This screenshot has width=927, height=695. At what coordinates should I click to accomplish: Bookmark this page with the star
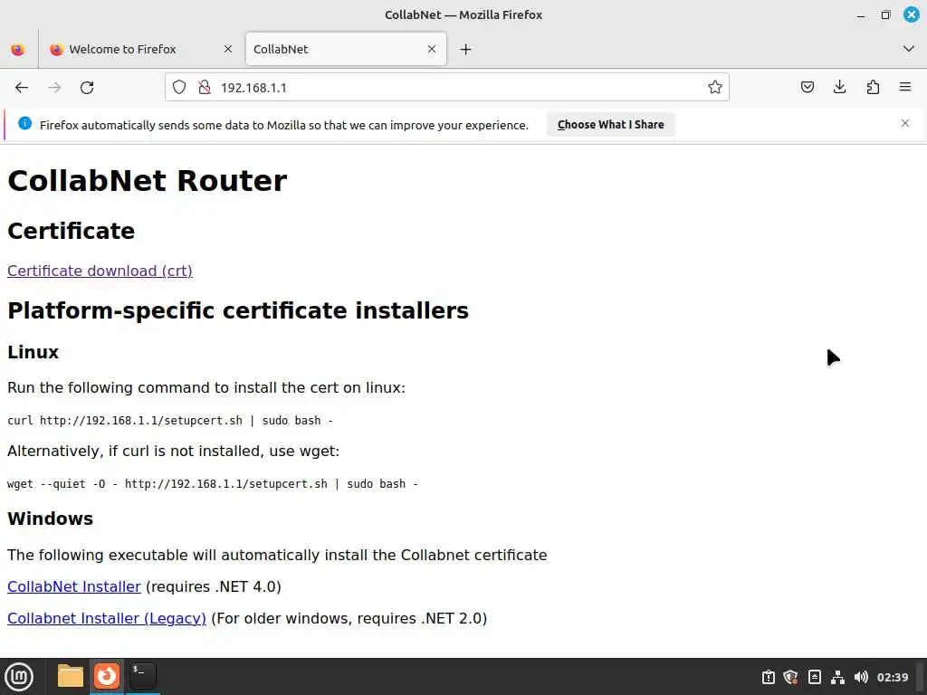coord(715,88)
